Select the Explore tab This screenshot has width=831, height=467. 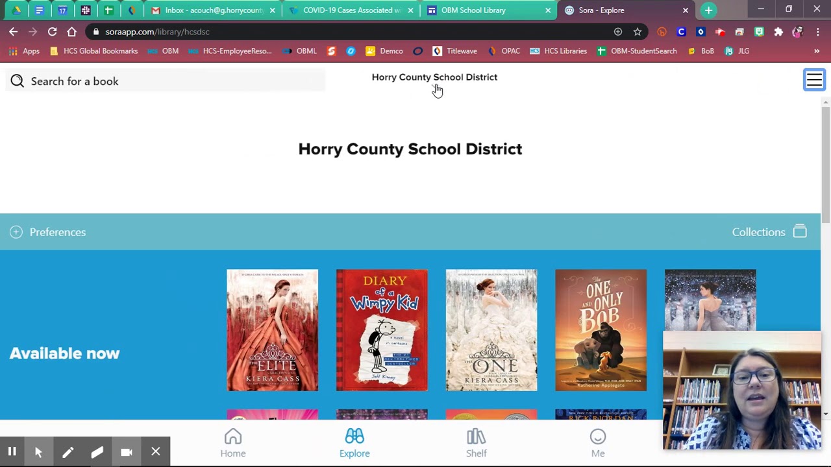coord(354,444)
